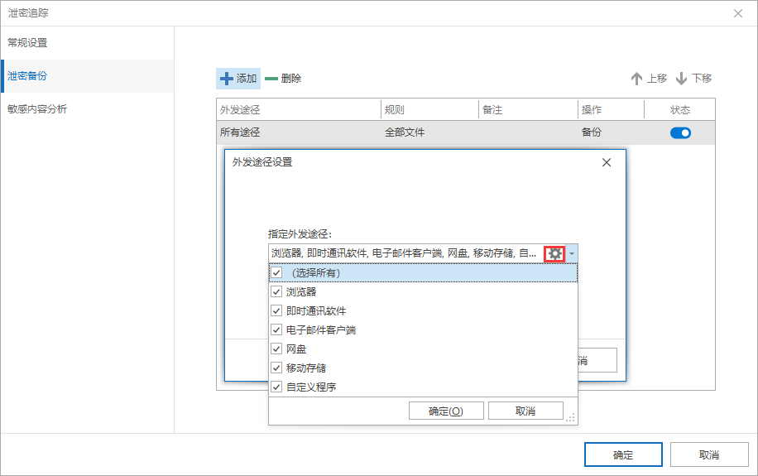Close the 泄密追踪 window
Image resolution: width=758 pixels, height=476 pixels.
click(x=737, y=13)
